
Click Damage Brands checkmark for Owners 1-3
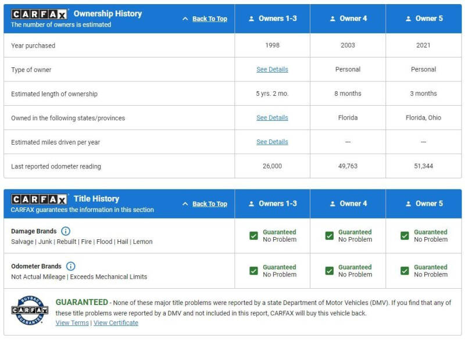coord(253,235)
